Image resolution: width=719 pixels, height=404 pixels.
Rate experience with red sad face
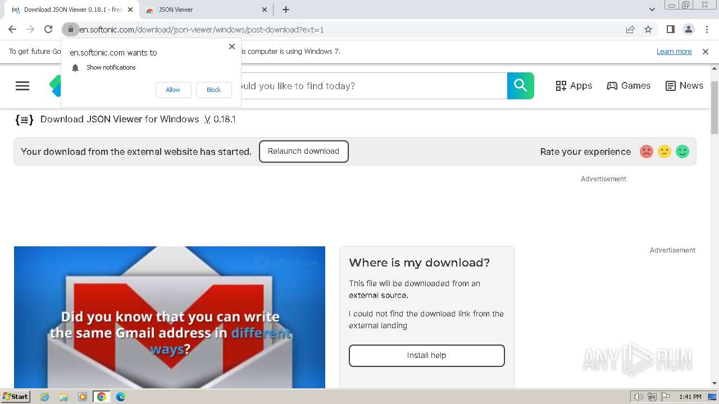(647, 151)
